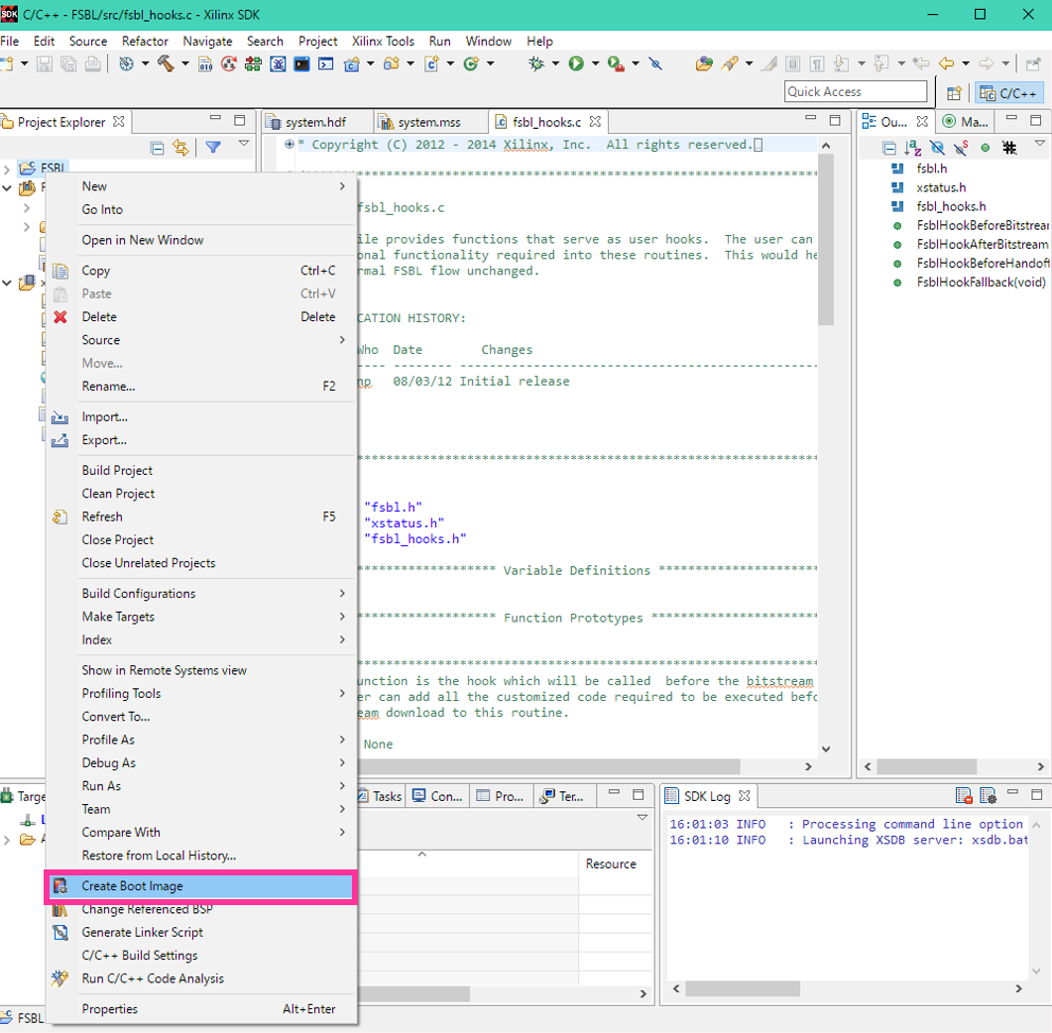The image size is (1052, 1033).
Task: Click the Program FPGA toolbar icon
Action: point(253,63)
